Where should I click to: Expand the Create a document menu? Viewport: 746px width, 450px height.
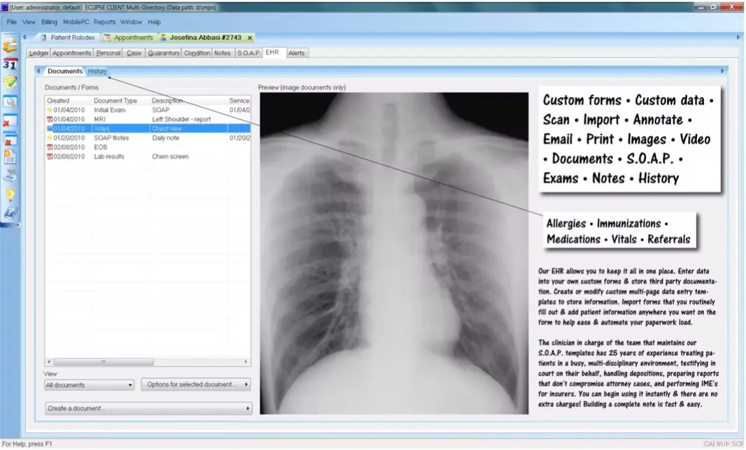(x=147, y=408)
